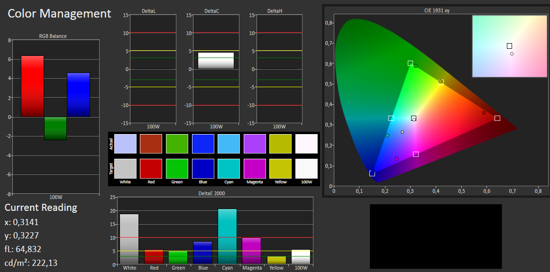The image size is (550, 272).
Task: Select the Target White swatch
Action: coord(125,169)
